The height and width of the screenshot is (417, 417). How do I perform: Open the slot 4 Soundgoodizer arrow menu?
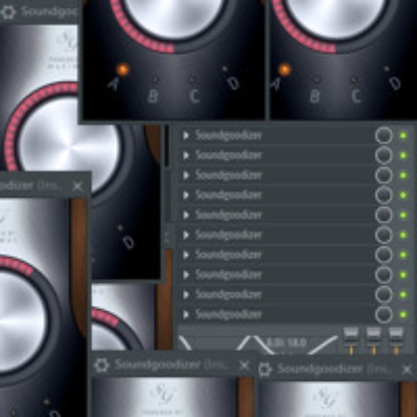click(x=186, y=195)
